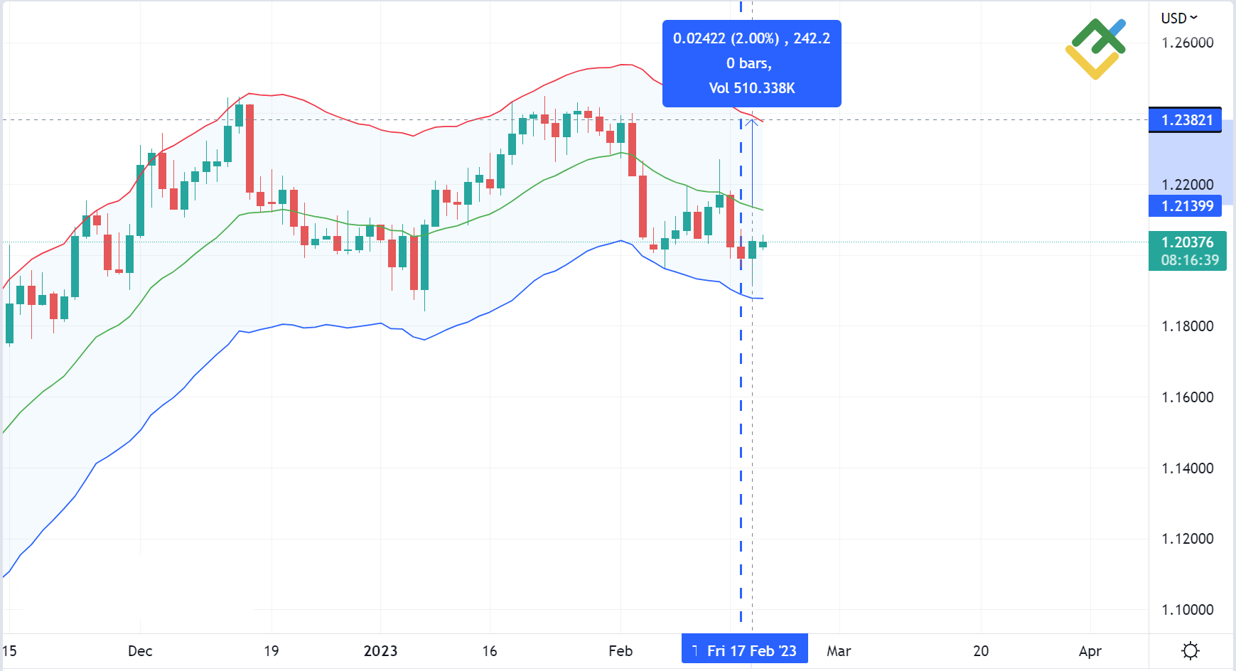Click the 20 date label on axis
This screenshot has width=1236, height=671.
[981, 650]
